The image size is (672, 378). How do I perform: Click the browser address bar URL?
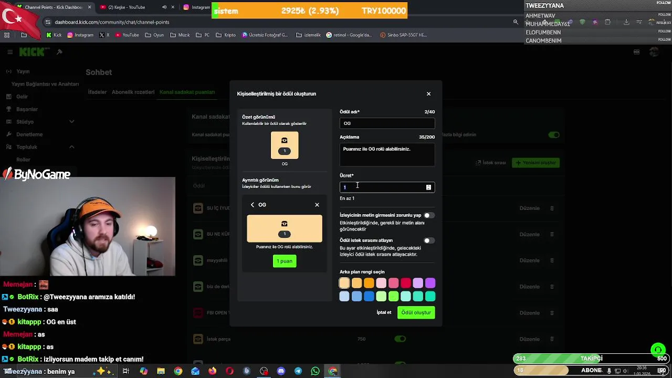[x=112, y=22]
